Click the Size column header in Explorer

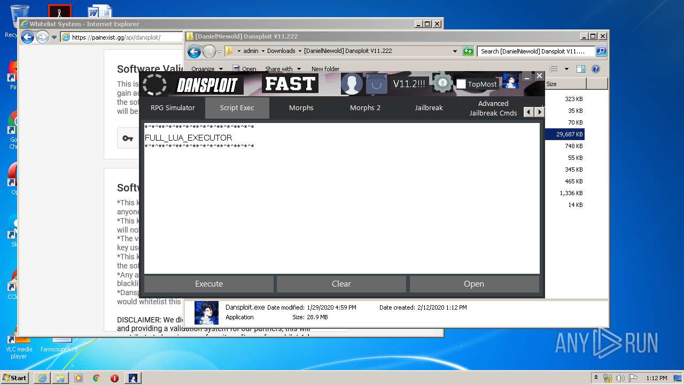565,84
